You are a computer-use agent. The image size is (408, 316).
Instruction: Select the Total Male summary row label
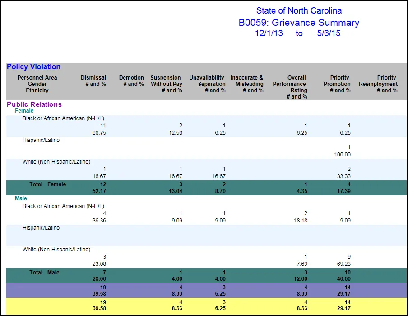[44, 273]
